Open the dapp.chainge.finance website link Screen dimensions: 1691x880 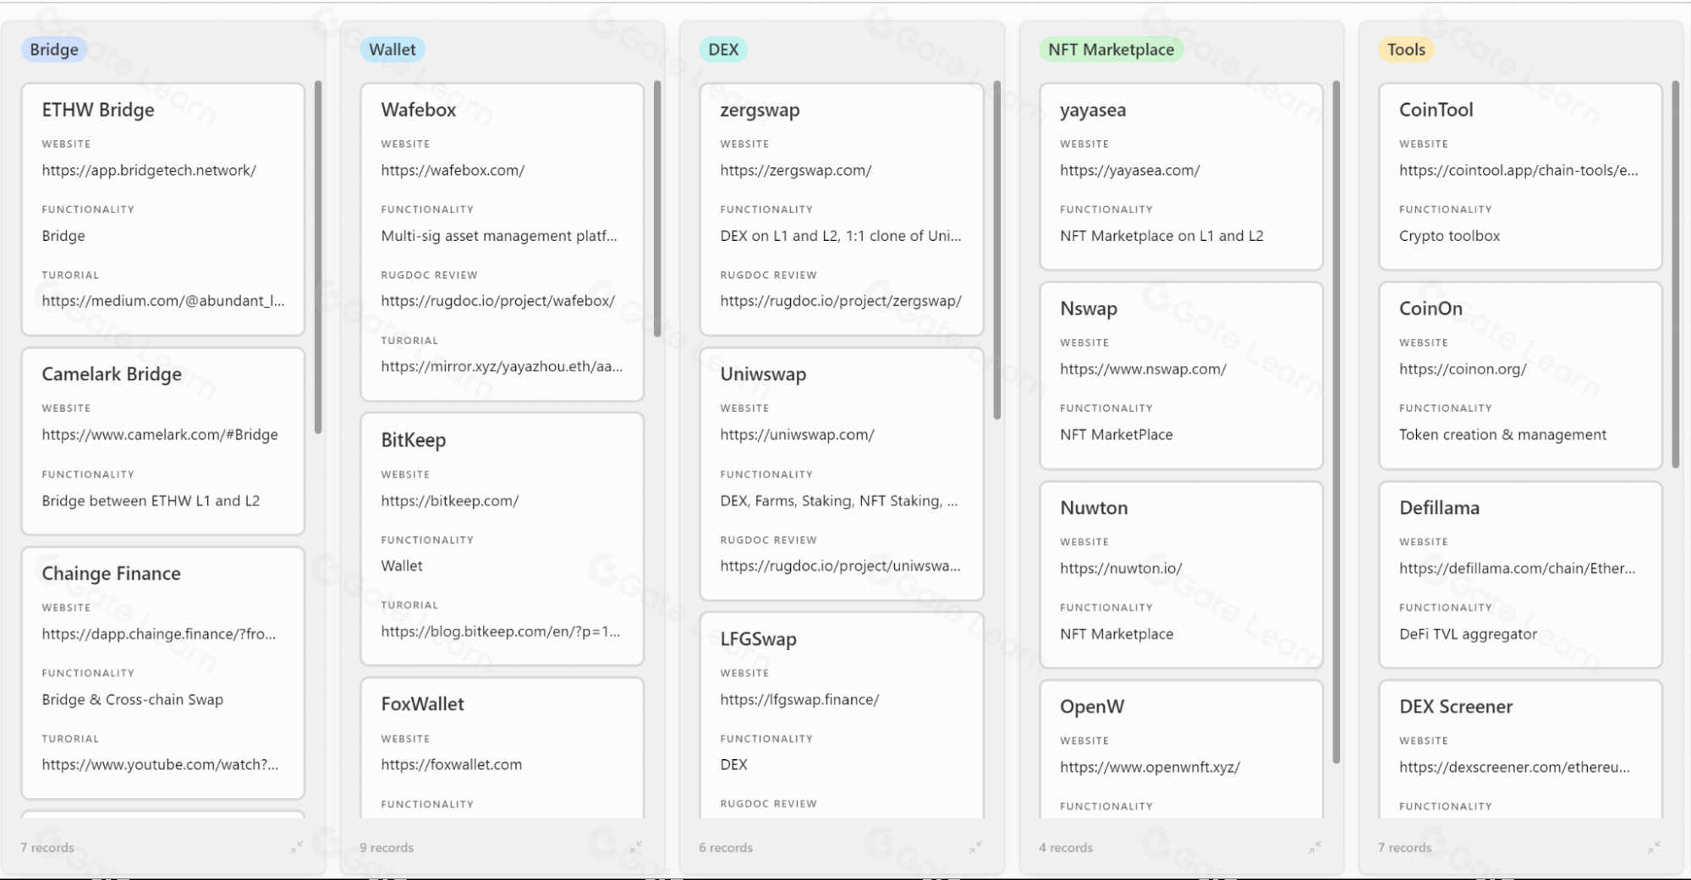tap(159, 634)
